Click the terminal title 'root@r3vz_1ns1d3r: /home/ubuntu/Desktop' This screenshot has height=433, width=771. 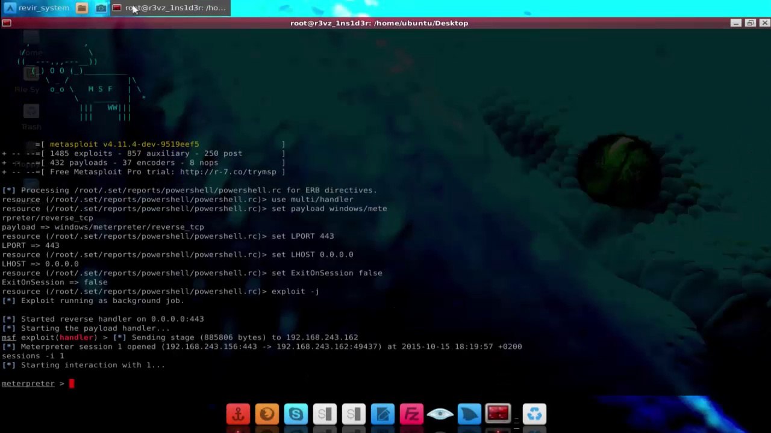tap(379, 23)
